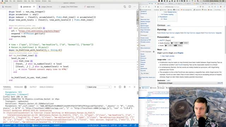Close the terminal panel
The image size is (226, 127).
[135, 87]
